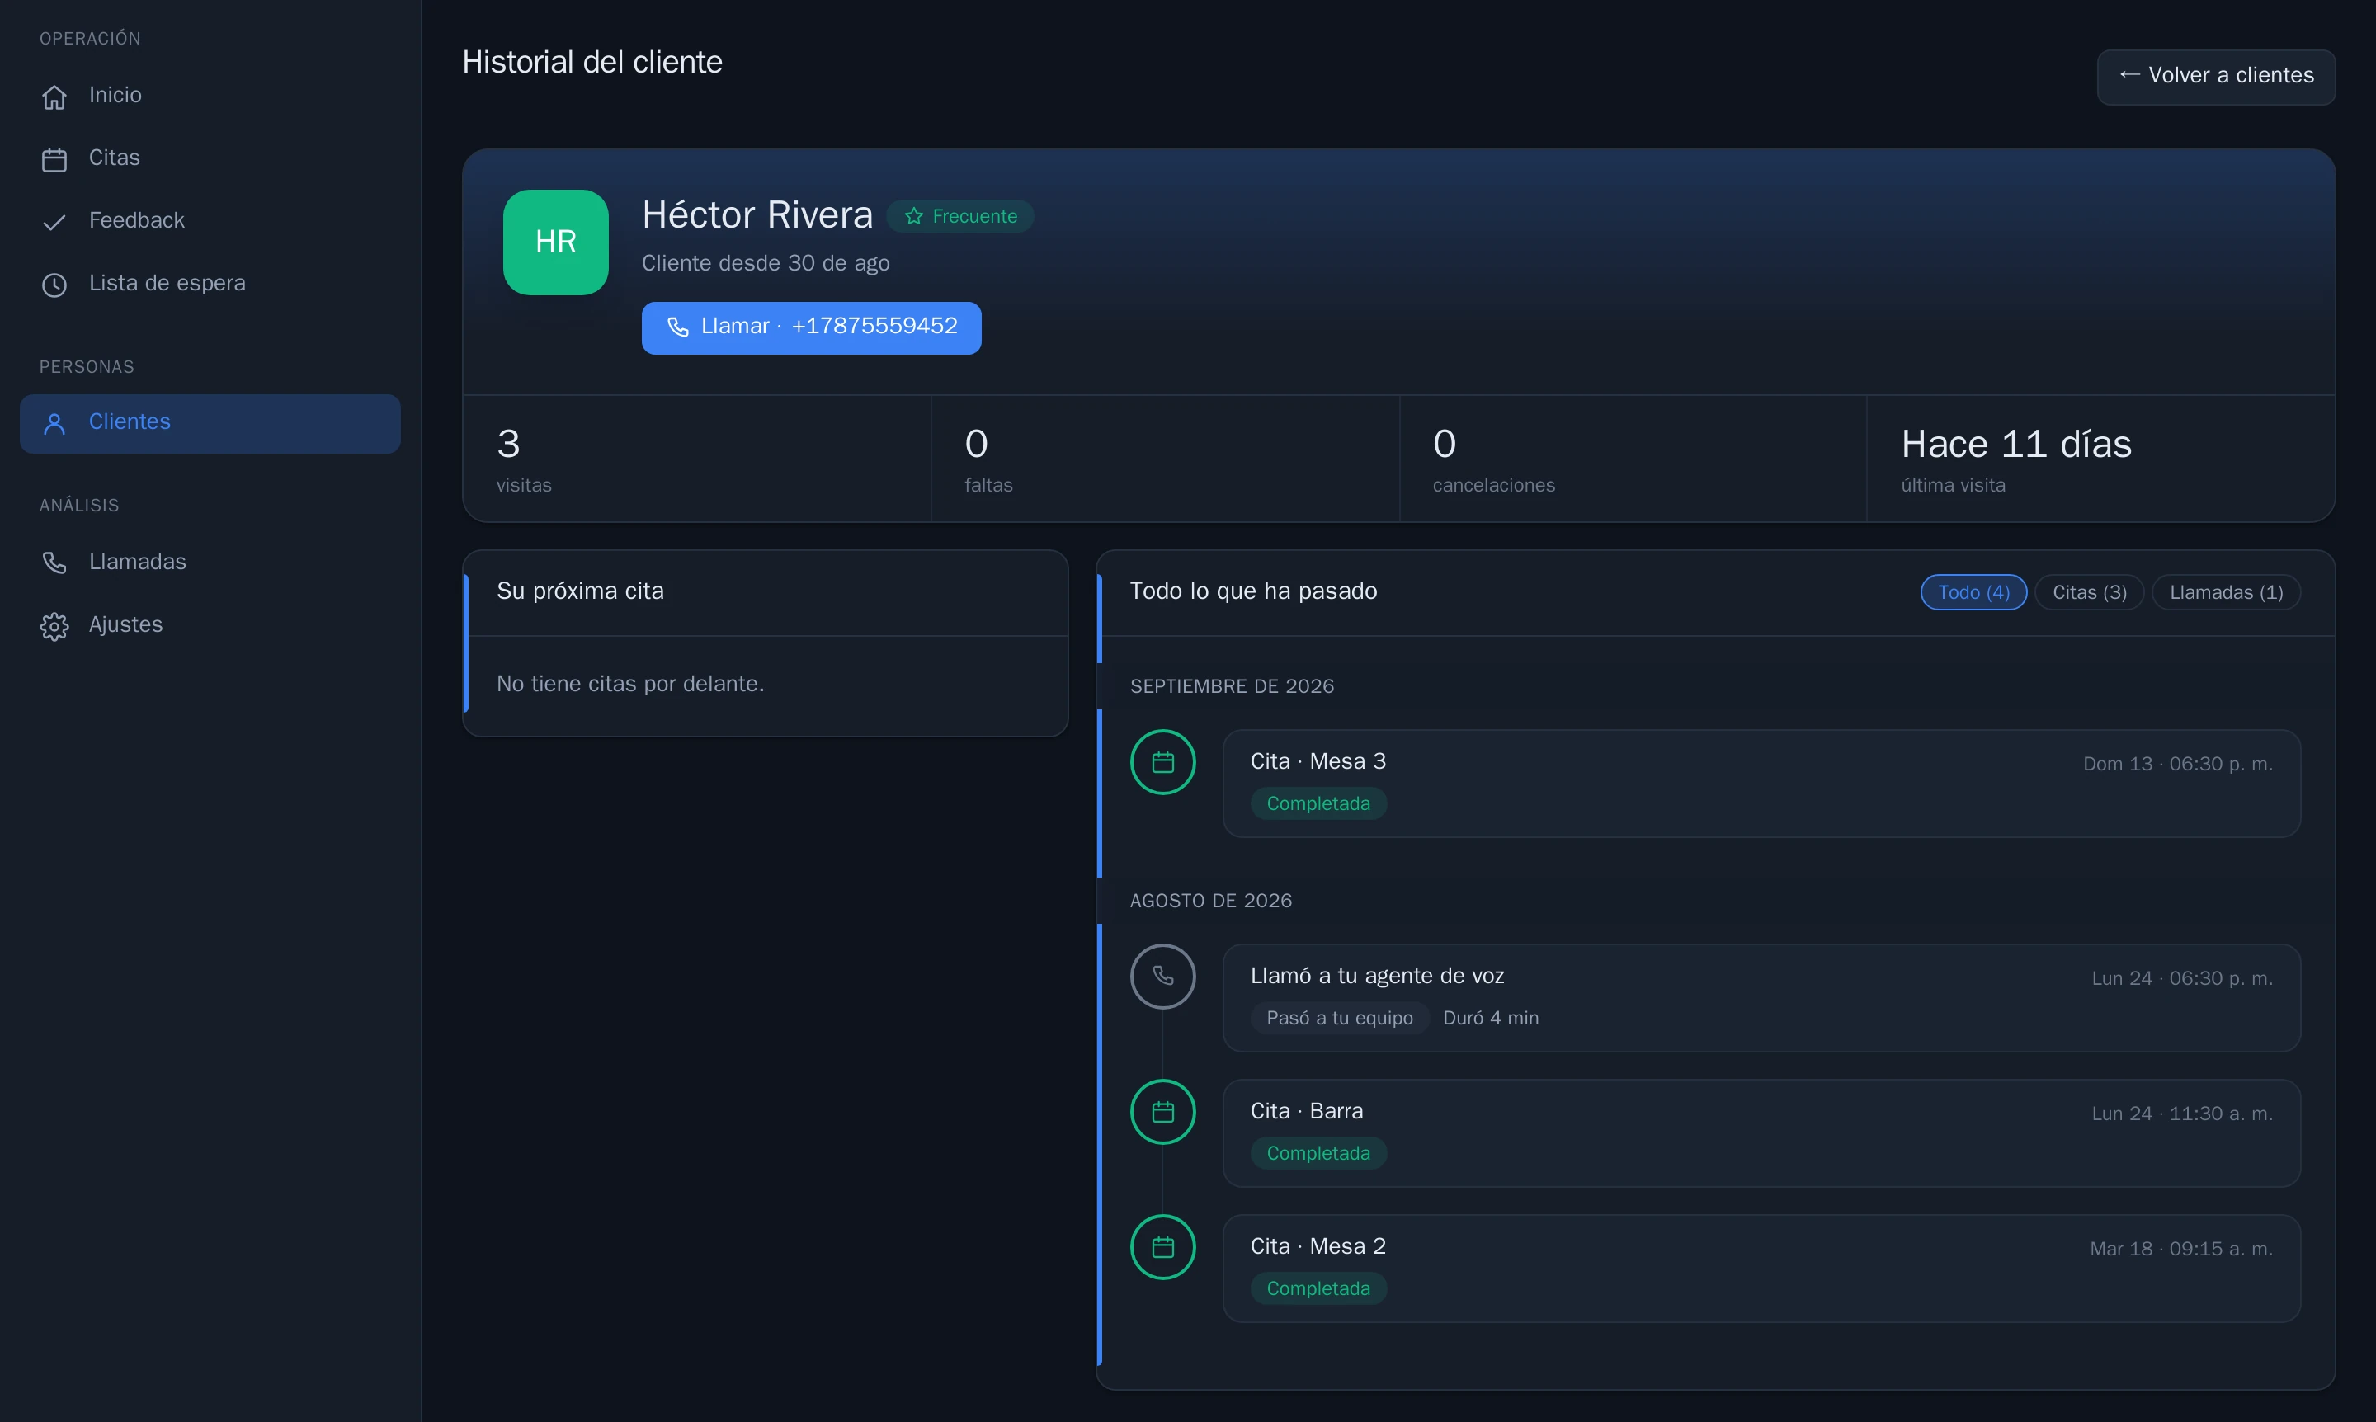
Task: Click the Lista de espera clock icon
Action: click(x=54, y=285)
